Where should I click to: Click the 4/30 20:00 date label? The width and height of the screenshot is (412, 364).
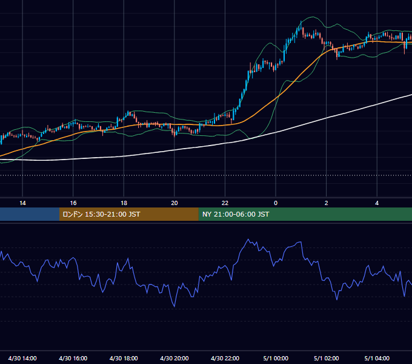coord(174,358)
